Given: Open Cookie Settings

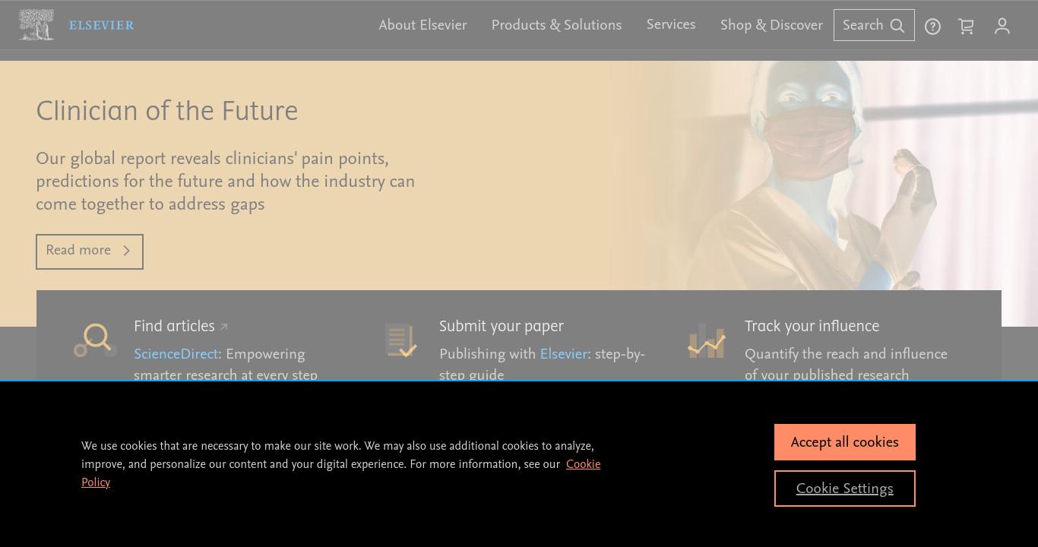Looking at the screenshot, I should (845, 489).
